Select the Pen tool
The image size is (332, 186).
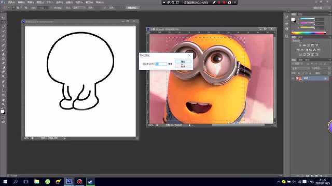3,81
